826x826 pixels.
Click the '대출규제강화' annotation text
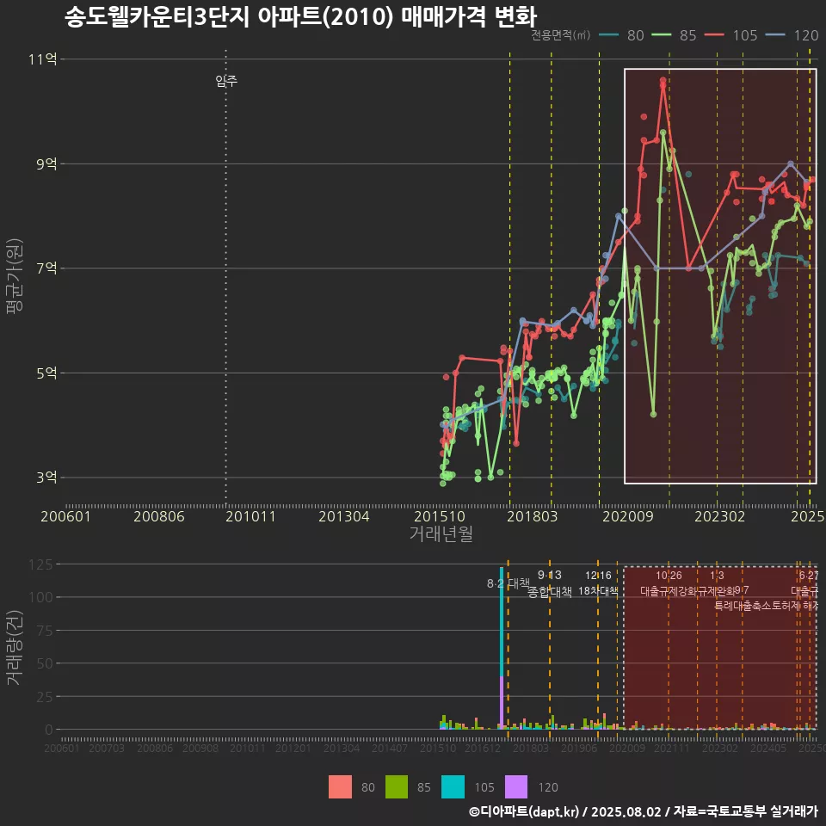pyautogui.click(x=669, y=591)
